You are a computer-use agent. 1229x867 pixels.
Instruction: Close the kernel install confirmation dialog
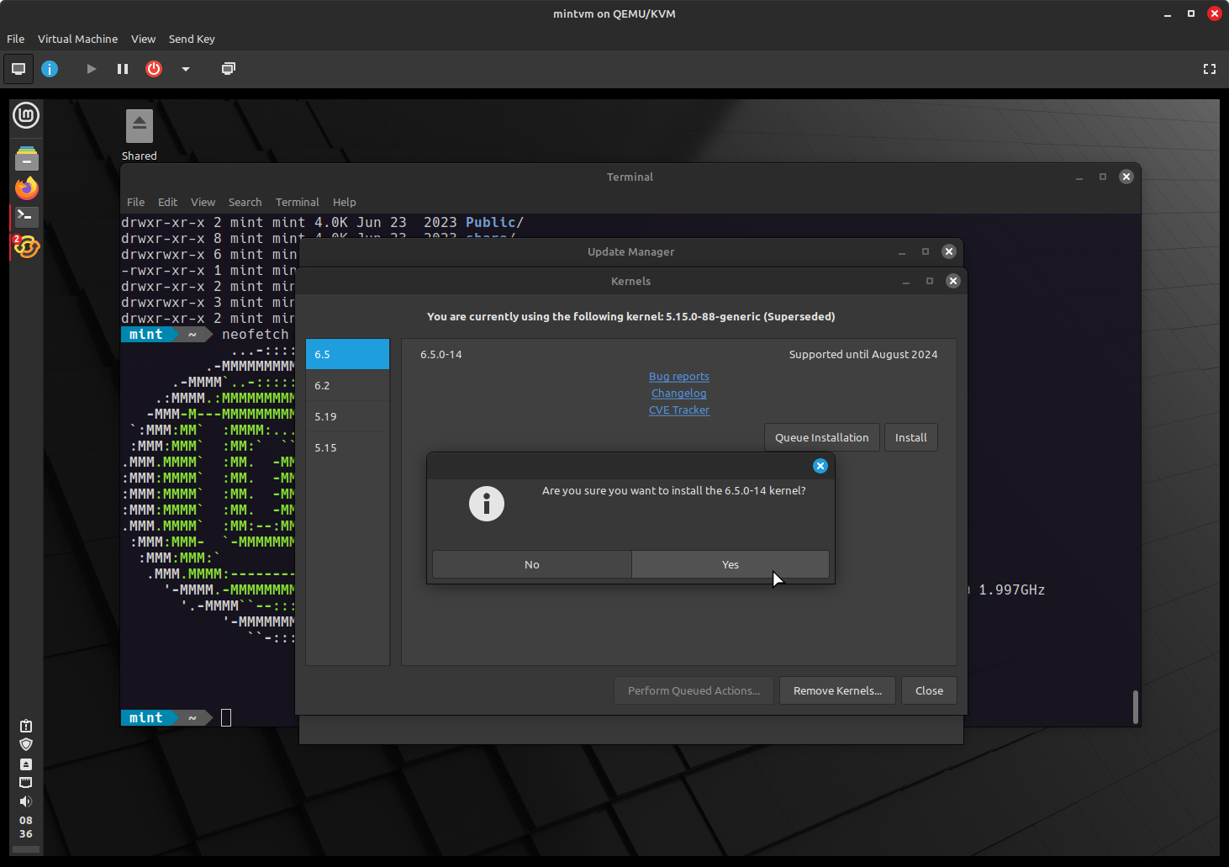point(820,466)
